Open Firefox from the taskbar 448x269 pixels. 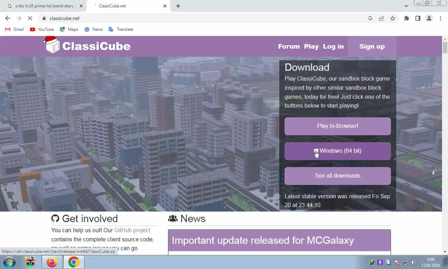52,262
